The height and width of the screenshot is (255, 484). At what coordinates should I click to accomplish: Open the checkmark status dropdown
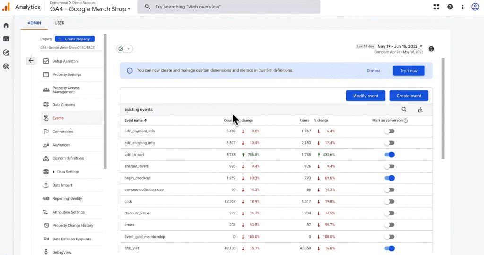click(x=124, y=49)
